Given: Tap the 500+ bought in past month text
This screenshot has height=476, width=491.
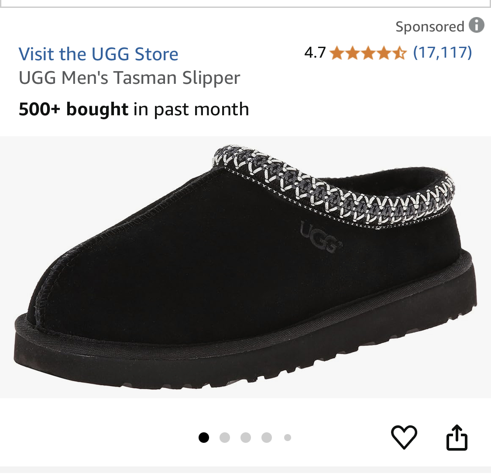Looking at the screenshot, I should [134, 109].
